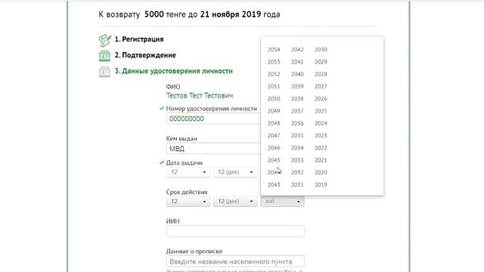Set the year to 2022
Image resolution: width=484 pixels, height=272 pixels.
tap(321, 148)
